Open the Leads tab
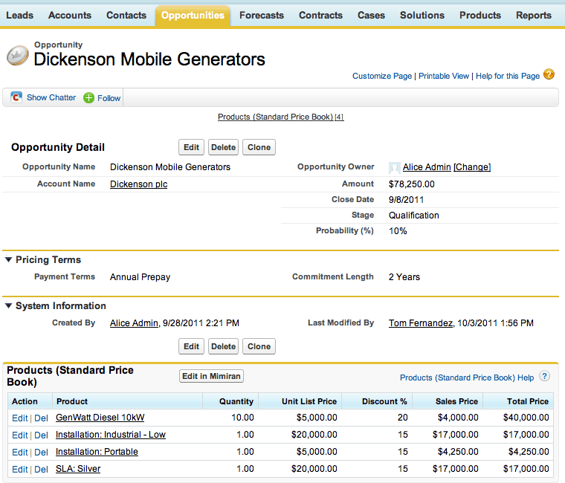Screen dimensions: 565x483 coord(20,15)
